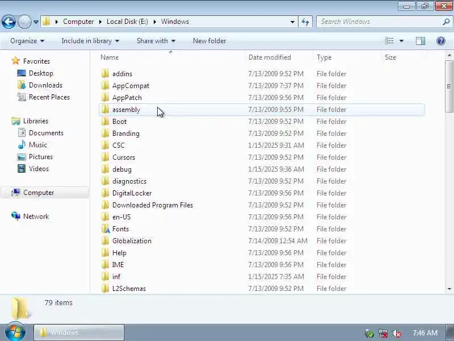The width and height of the screenshot is (454, 341).
Task: Click the muted volume tray icon
Action: 396,334
